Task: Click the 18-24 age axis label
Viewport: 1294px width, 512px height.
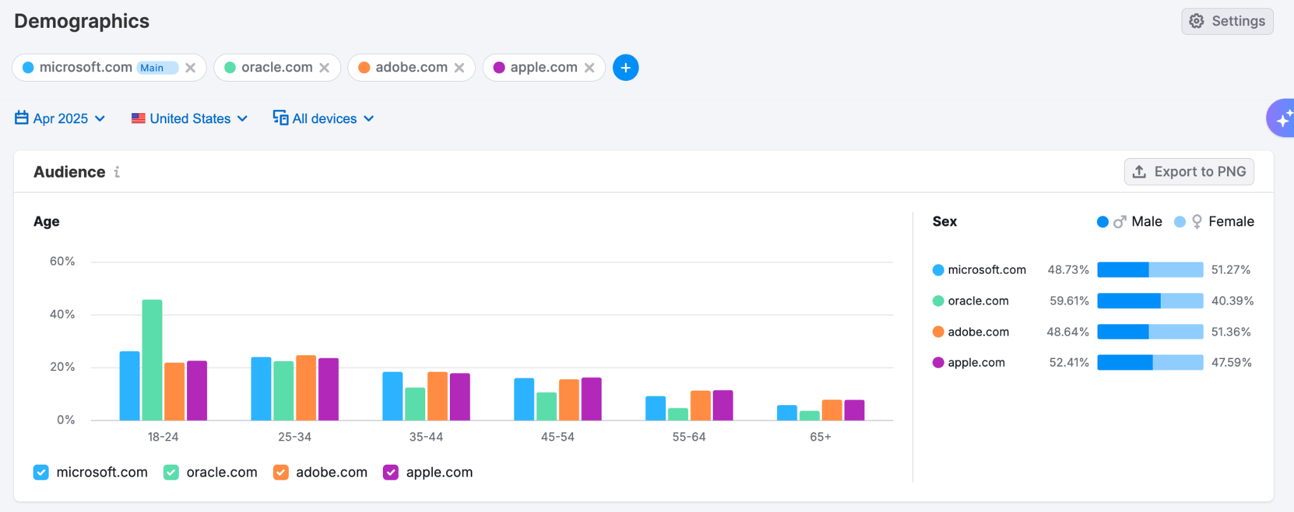Action: 163,437
